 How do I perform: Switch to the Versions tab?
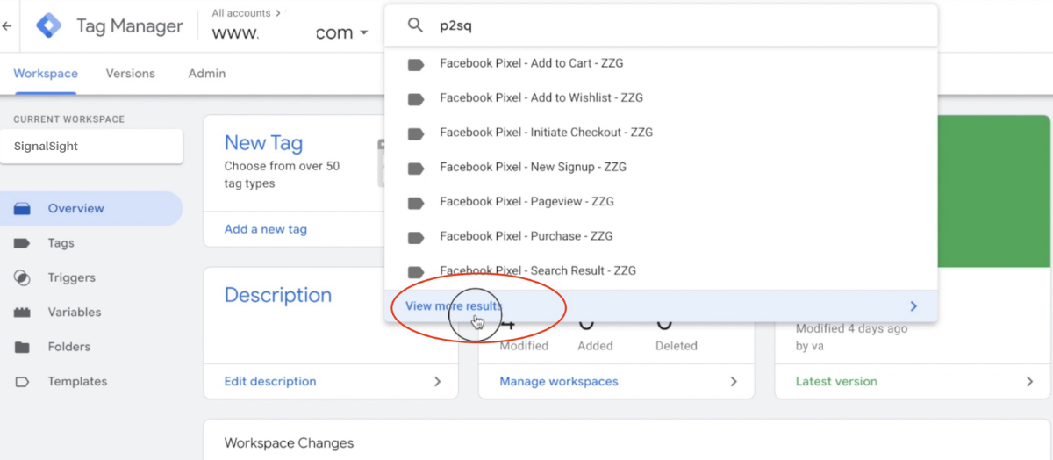(x=131, y=74)
